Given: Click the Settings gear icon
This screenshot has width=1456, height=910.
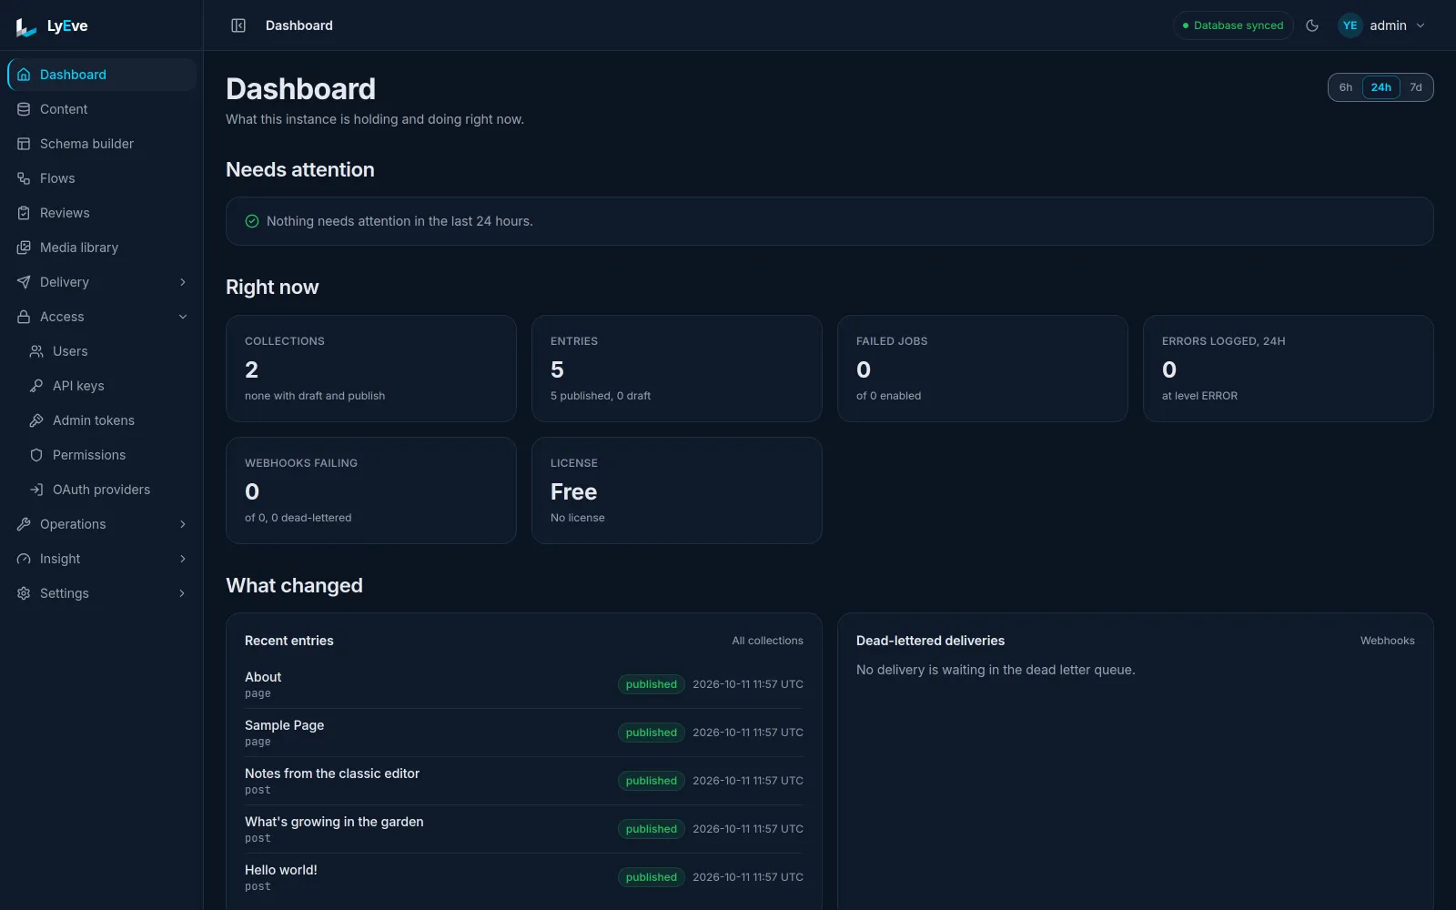Looking at the screenshot, I should pyautogui.click(x=24, y=593).
